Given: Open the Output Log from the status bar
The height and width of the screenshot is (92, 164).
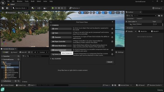Looking at the screenshot, I should click(21, 85).
